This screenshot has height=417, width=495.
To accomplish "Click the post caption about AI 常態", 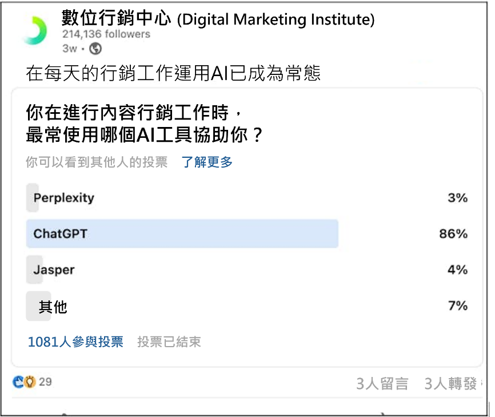I will pyautogui.click(x=173, y=74).
